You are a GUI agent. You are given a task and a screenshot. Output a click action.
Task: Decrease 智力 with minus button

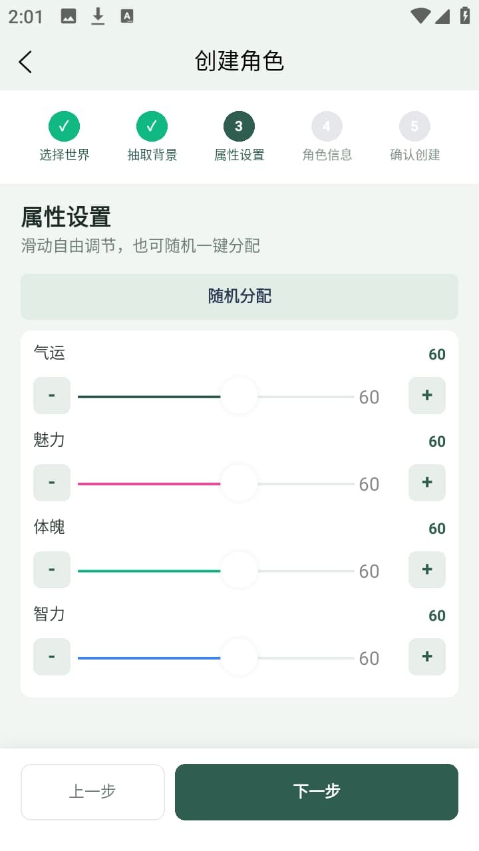pyautogui.click(x=52, y=657)
